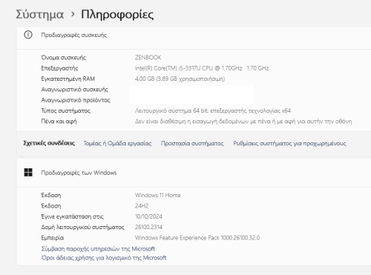
Task: Click the breadcrumb chevron after Σύστημα
Action: tap(73, 14)
